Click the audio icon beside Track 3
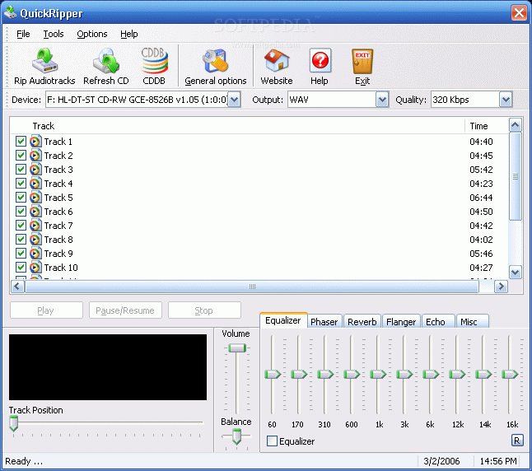Screen dimensions: 532x471 (x=35, y=170)
